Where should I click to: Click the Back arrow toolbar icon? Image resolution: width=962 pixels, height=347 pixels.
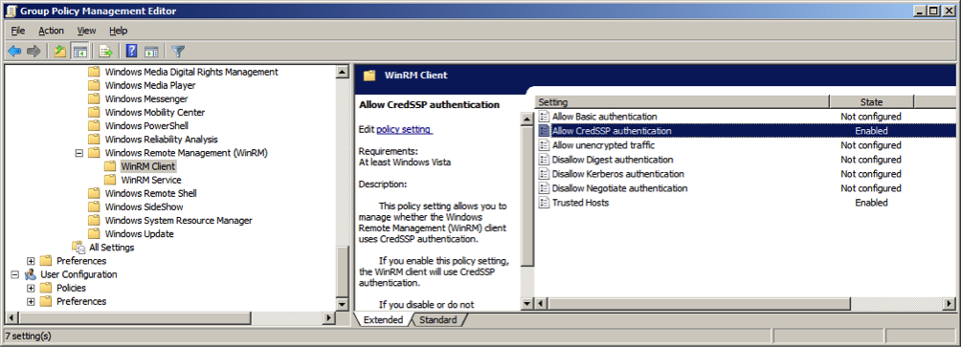(x=14, y=52)
